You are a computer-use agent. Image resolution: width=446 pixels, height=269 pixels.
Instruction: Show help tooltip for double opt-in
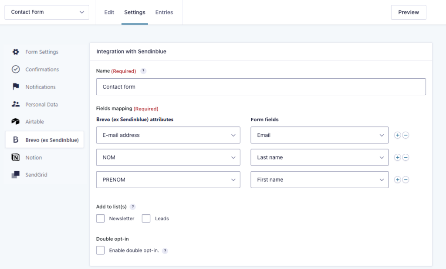tap(165, 251)
